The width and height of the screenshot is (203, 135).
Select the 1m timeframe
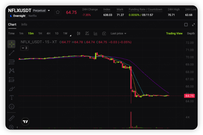pyautogui.click(x=21, y=33)
